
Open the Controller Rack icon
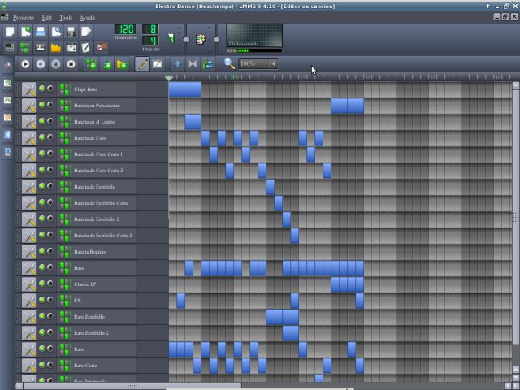point(102,47)
